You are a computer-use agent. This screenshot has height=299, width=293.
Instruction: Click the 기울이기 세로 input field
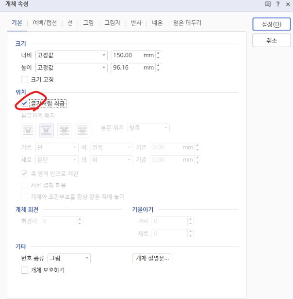pos(170,233)
